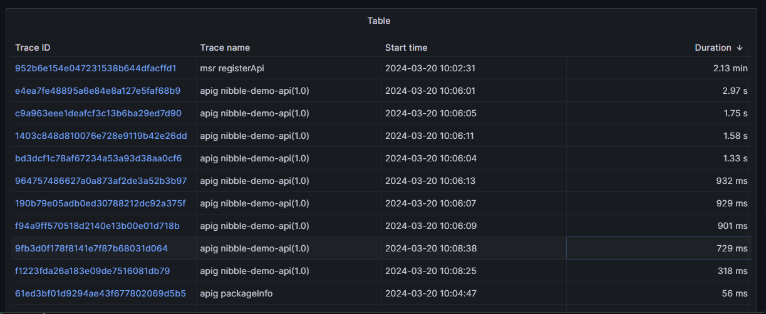Sort by Trace name column header

(x=225, y=48)
